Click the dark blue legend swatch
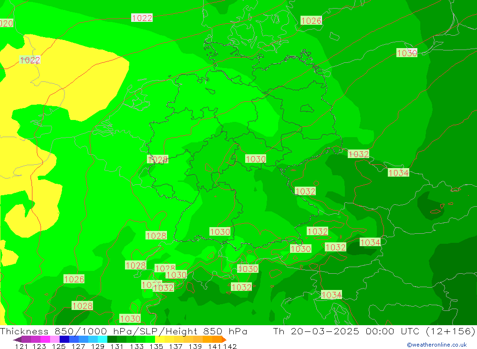 [x=64, y=339]
